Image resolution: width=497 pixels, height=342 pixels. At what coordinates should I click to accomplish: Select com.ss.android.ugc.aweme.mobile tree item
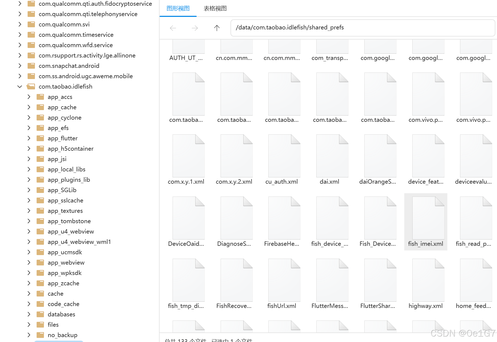click(86, 76)
